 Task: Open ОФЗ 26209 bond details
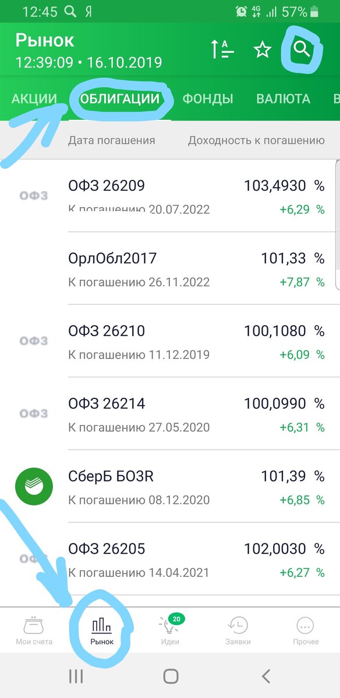coord(175,195)
